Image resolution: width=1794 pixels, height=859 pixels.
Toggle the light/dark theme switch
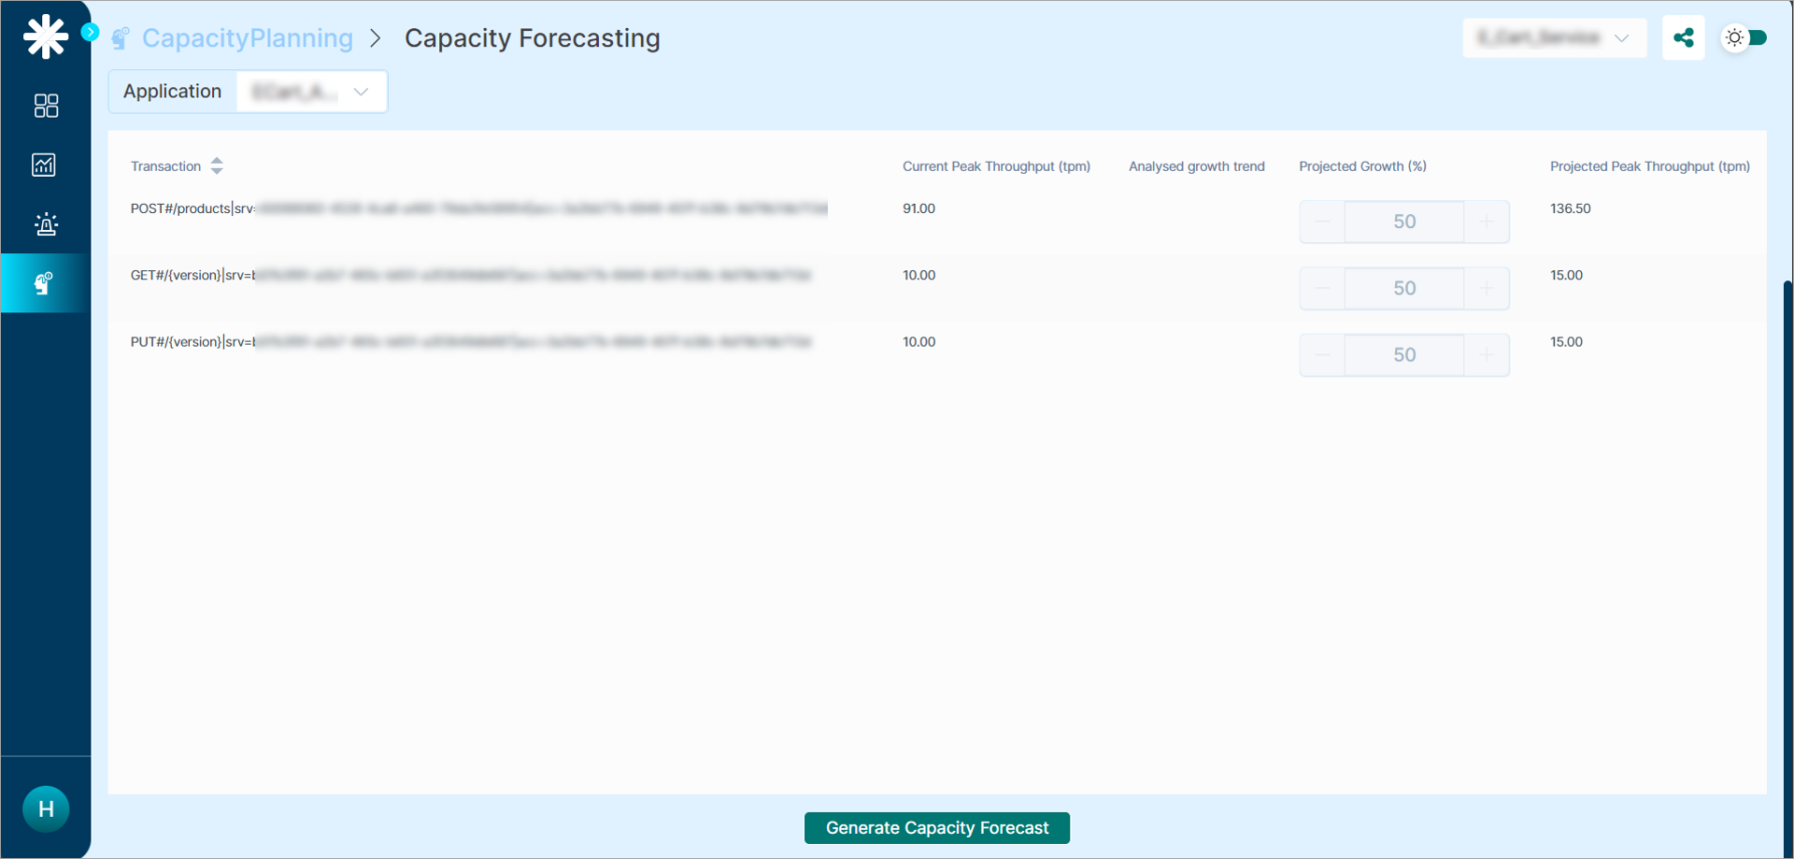click(1744, 37)
